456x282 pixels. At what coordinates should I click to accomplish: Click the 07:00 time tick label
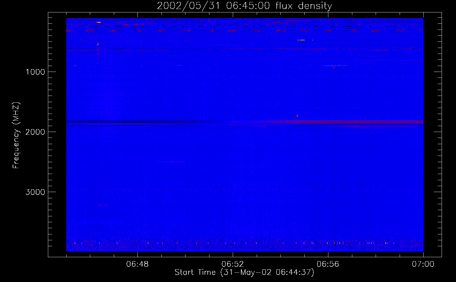pos(423,264)
